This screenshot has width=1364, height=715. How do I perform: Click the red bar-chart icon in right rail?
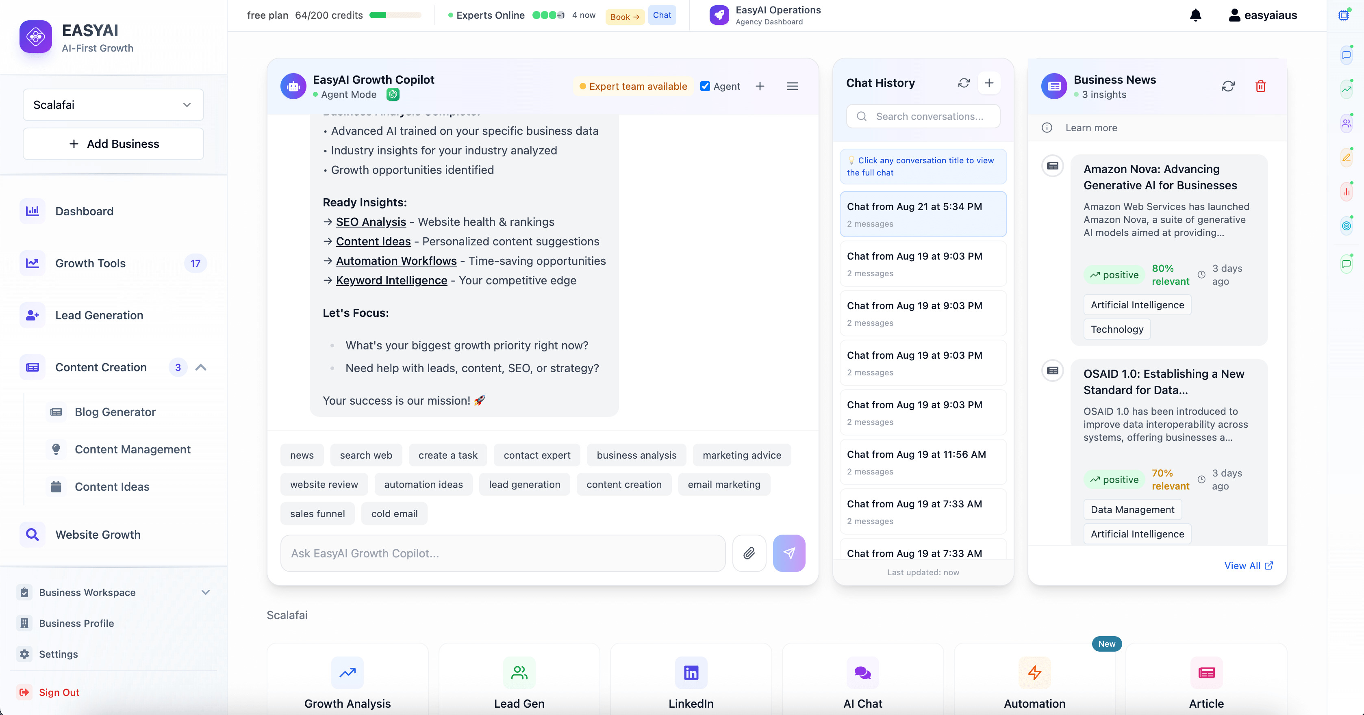pyautogui.click(x=1347, y=192)
